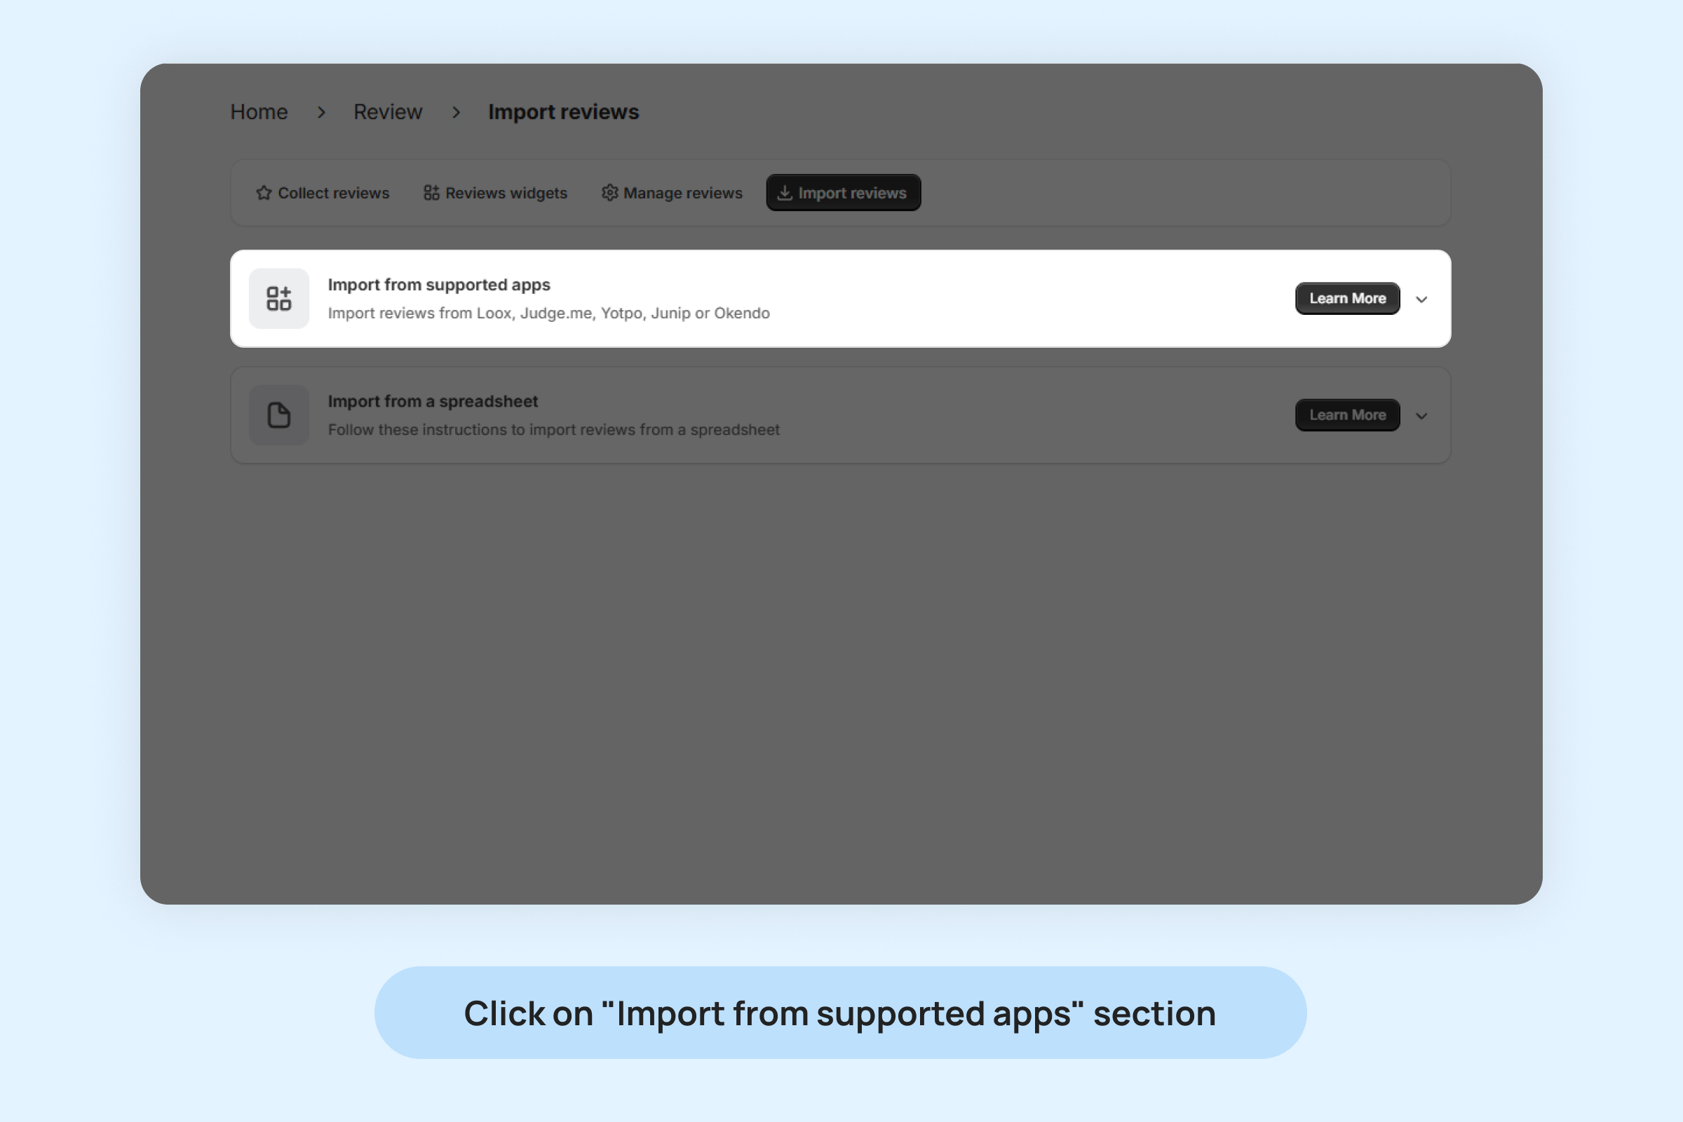
Task: Click the chevron separator after Review breadcrumb
Action: tap(456, 112)
